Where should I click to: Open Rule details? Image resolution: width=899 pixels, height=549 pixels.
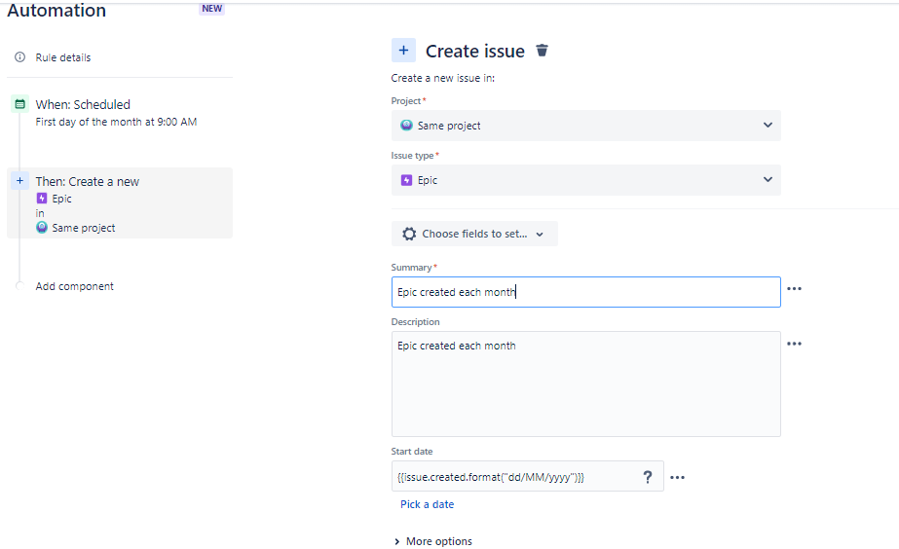tap(63, 57)
